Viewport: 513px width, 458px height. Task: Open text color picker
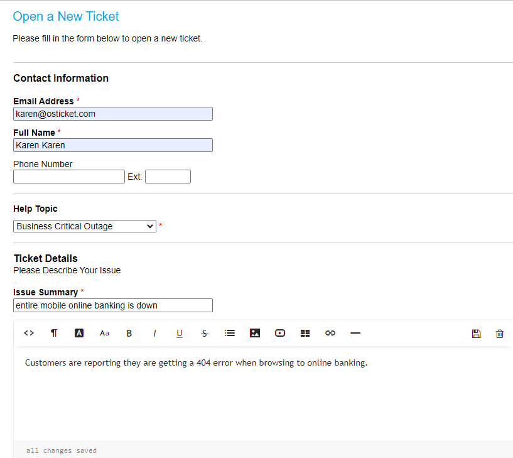79,334
